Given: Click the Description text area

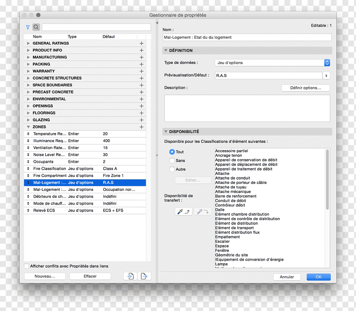Looking at the screenshot, I should click(247, 108).
